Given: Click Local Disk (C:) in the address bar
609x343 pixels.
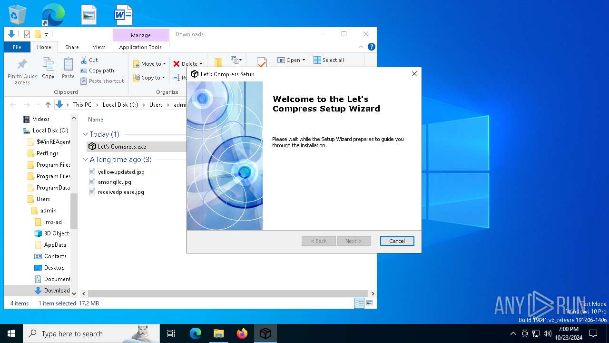Looking at the screenshot, I should [120, 105].
